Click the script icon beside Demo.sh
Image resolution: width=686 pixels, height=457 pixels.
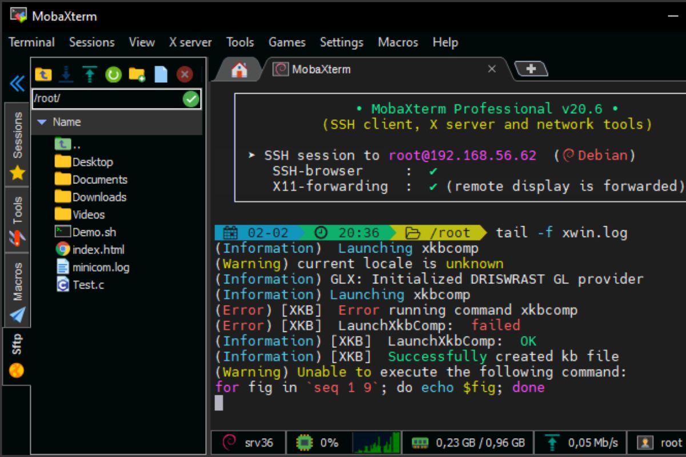(x=63, y=231)
